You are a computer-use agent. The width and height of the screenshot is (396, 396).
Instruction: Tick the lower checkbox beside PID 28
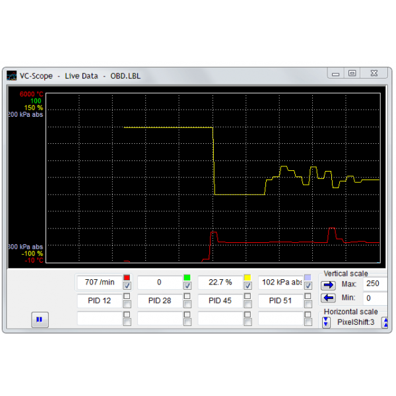[x=187, y=304]
